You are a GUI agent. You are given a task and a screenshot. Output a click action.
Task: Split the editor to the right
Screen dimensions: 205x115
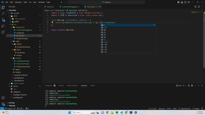pyautogui.click(x=199, y=7)
